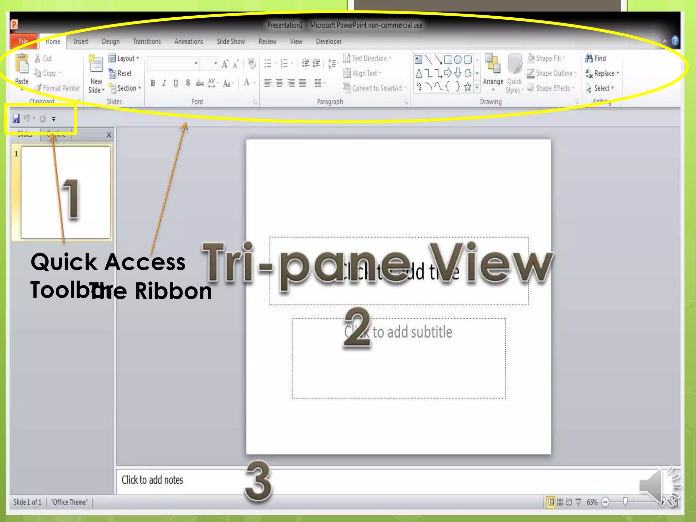
Task: Click the zoom slider handle
Action: [625, 502]
